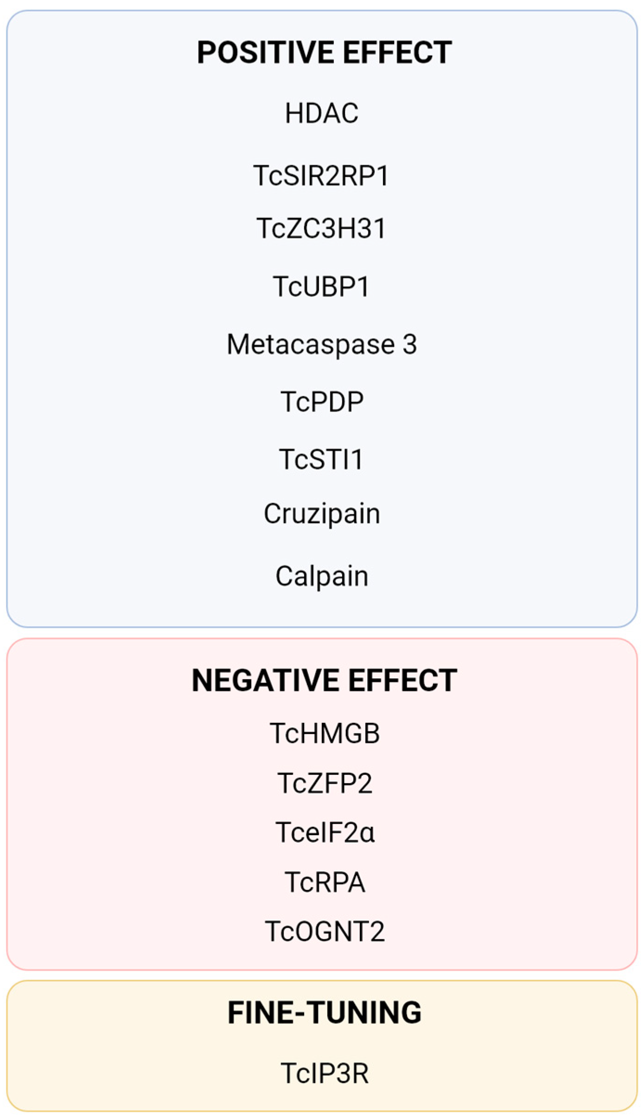The image size is (644, 1120).
Task: Click the NEGATIVE EFFECT heading
Action: (x=324, y=680)
